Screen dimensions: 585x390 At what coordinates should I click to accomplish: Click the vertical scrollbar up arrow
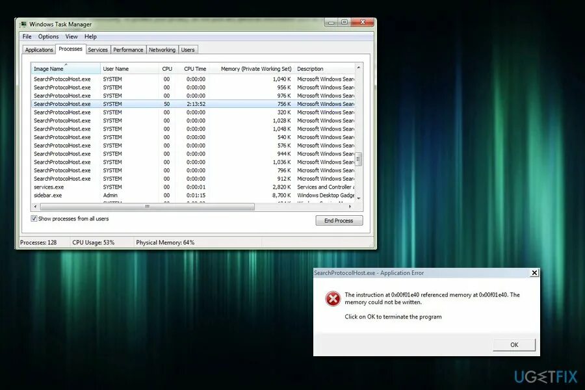click(x=359, y=68)
